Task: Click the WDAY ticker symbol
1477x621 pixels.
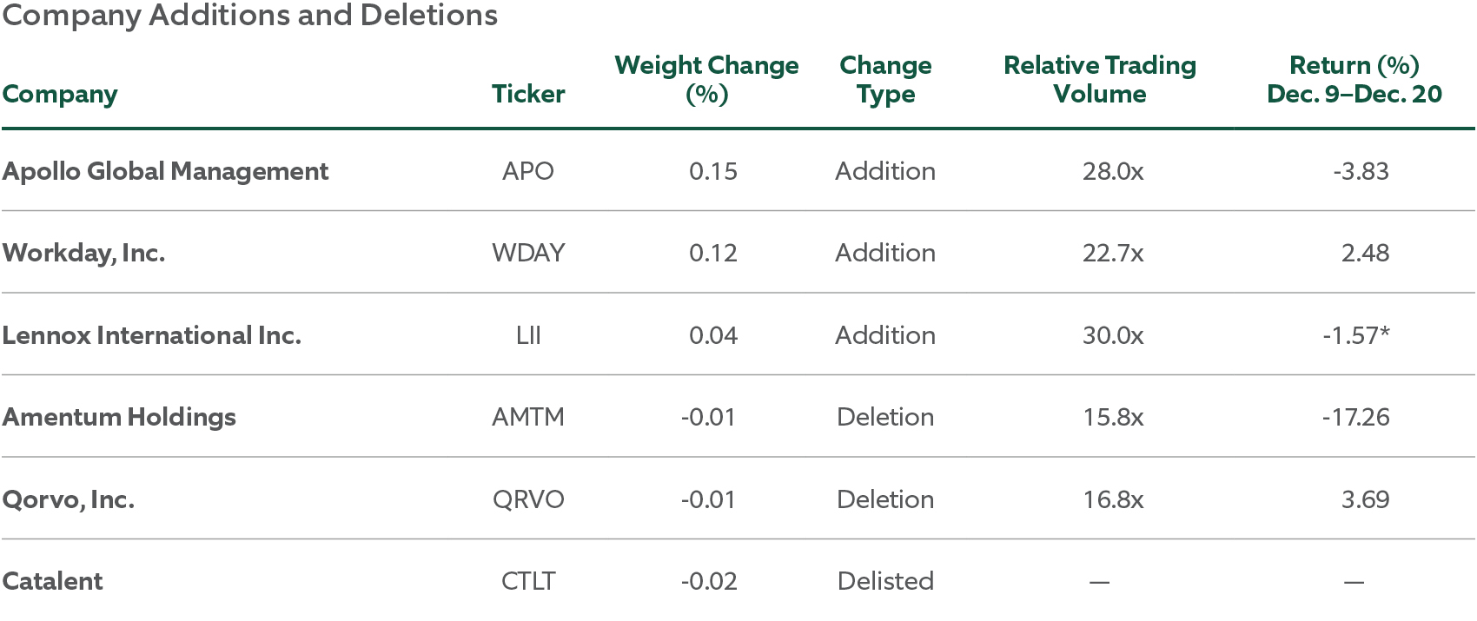Action: click(x=528, y=253)
